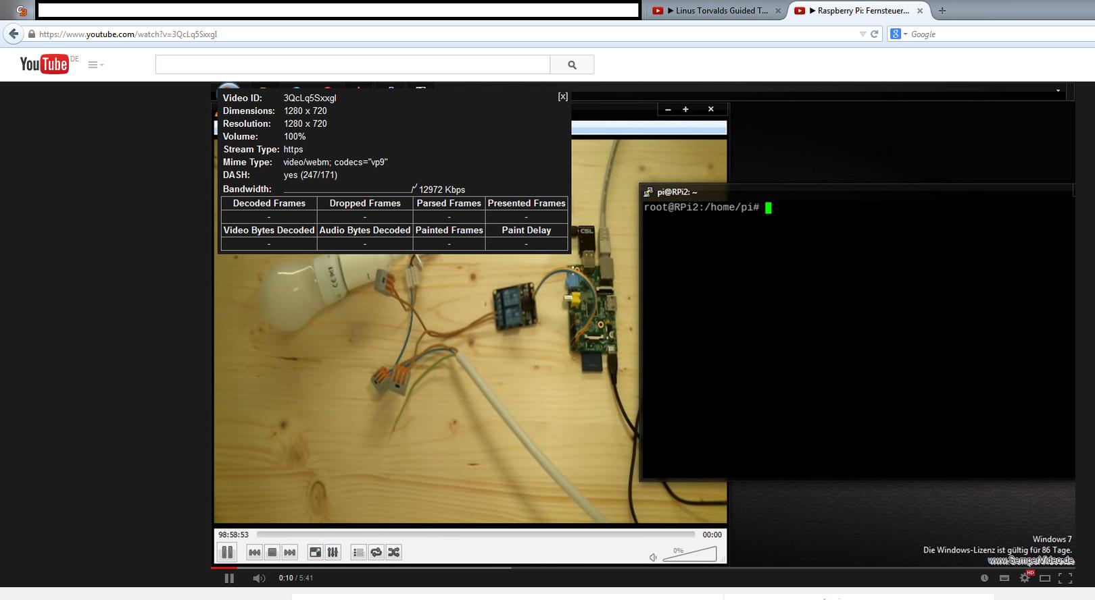Pause the YouTube video
The height and width of the screenshot is (600, 1095).
pyautogui.click(x=229, y=578)
